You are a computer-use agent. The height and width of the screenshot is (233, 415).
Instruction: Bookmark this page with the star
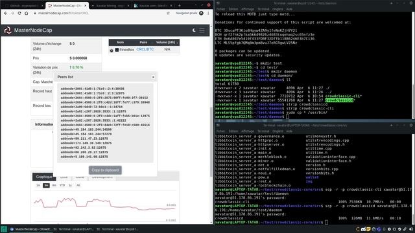[x=168, y=13]
